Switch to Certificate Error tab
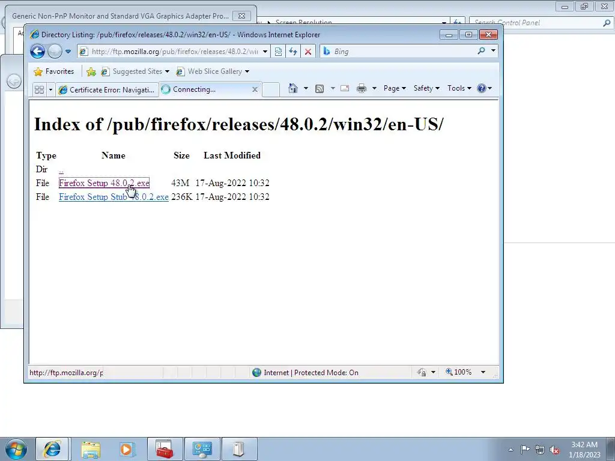This screenshot has height=461, width=615. tap(107, 90)
